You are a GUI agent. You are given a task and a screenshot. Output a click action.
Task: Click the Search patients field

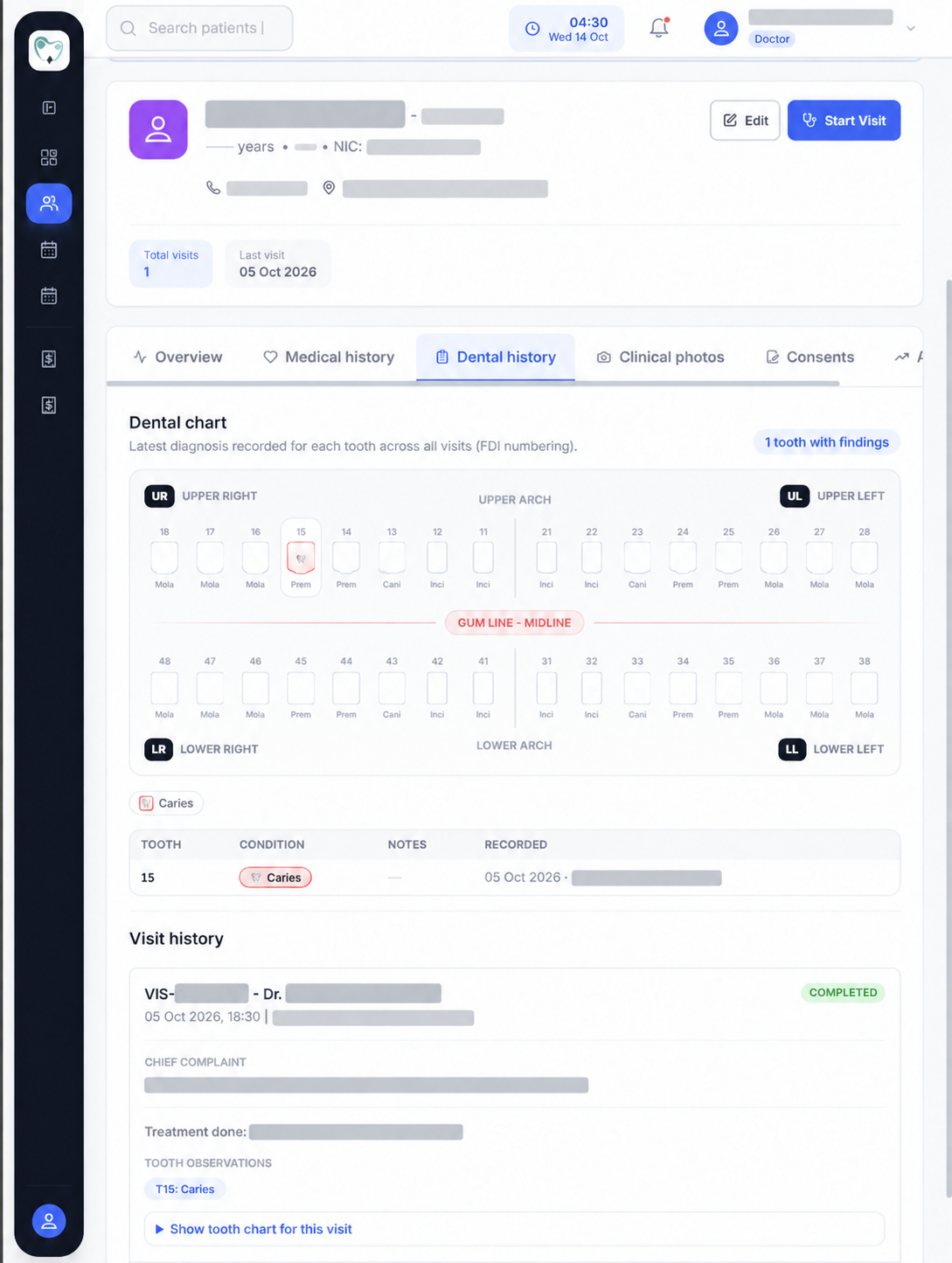(x=199, y=28)
